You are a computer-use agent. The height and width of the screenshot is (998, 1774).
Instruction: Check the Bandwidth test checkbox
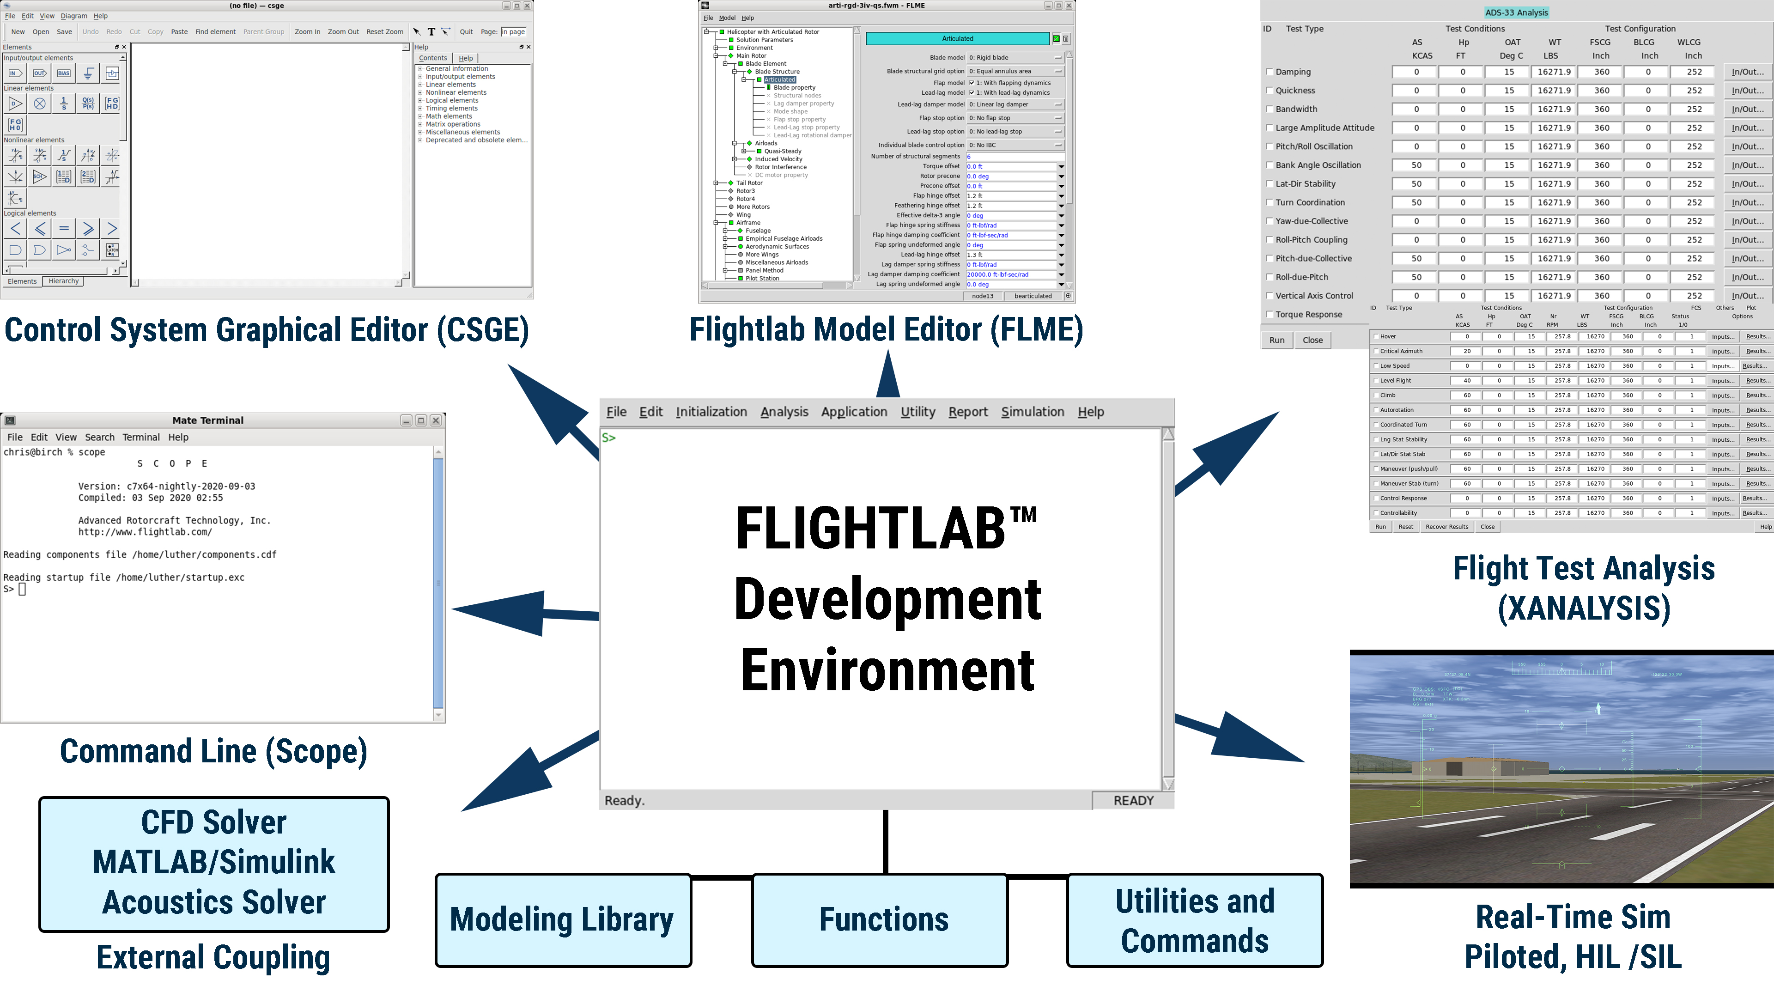(x=1269, y=109)
